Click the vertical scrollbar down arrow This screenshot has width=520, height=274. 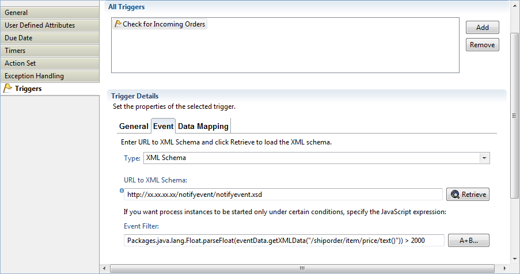coord(514,259)
